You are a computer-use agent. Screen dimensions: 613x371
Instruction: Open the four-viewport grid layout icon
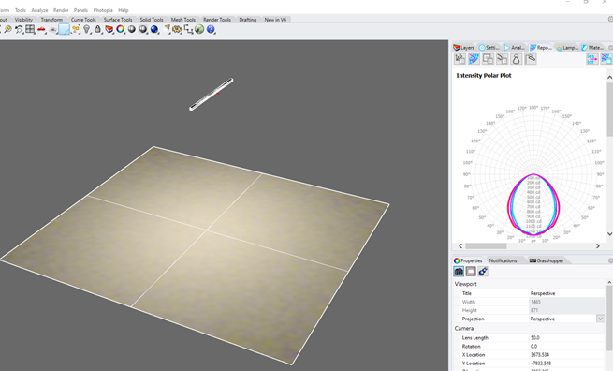(30, 29)
